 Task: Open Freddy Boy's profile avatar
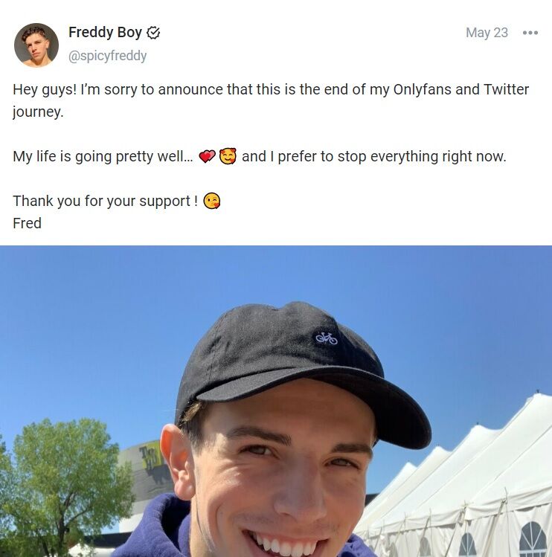(x=36, y=45)
